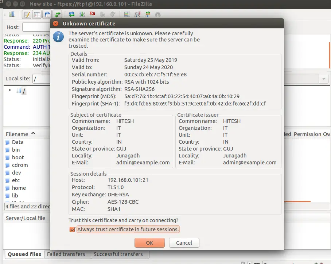Image resolution: width=331 pixels, height=264 pixels.
Task: Click the 'RSA-SHA256' signature algorithm value
Action: 139,89
